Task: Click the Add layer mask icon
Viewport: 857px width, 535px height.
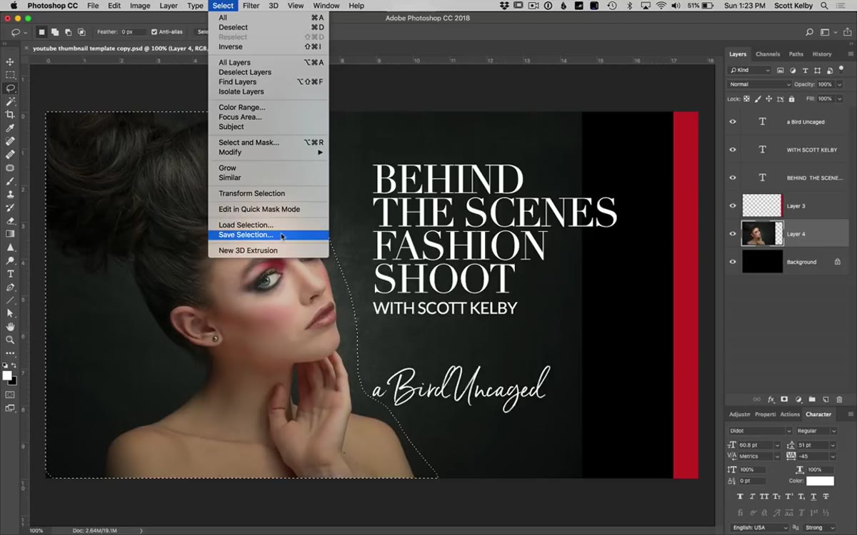Action: [x=784, y=399]
